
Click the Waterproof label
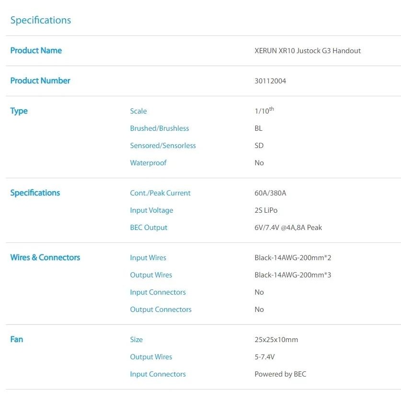[149, 163]
